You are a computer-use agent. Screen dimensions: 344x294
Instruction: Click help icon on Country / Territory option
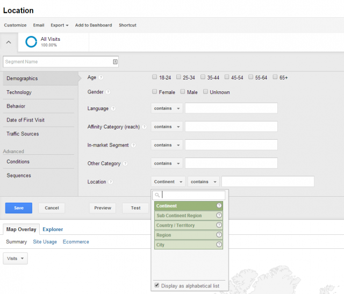(219, 225)
